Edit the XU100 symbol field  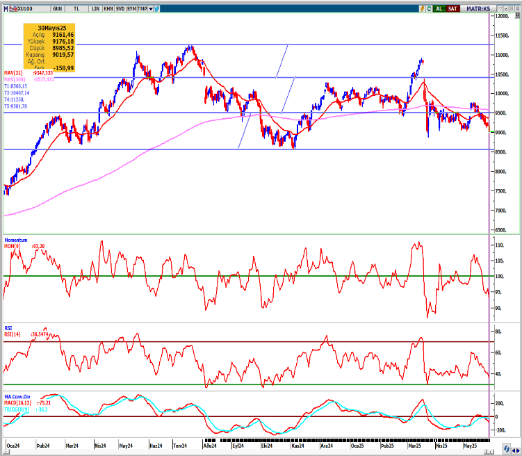click(x=33, y=8)
